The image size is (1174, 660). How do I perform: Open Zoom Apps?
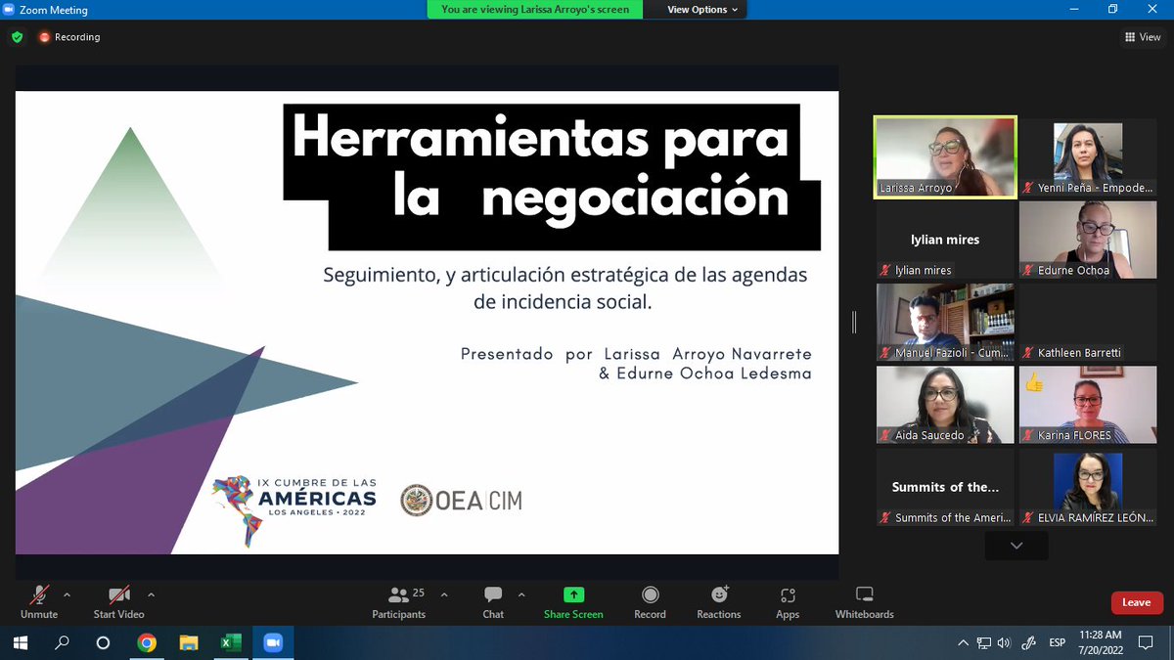788,601
